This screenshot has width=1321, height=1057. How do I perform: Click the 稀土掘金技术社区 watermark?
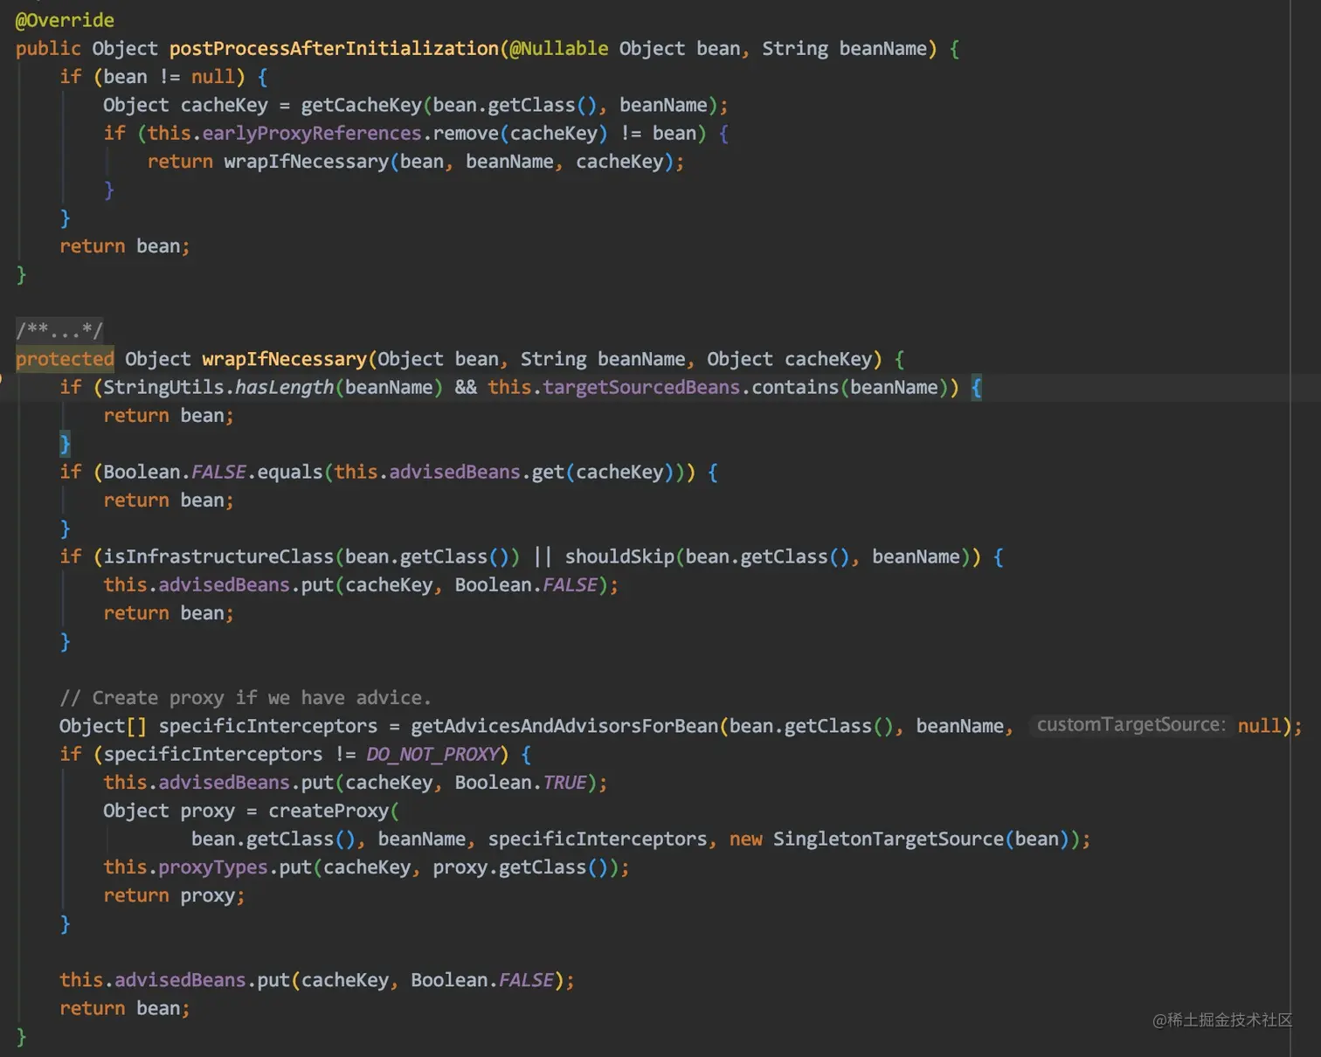pos(1222,1019)
